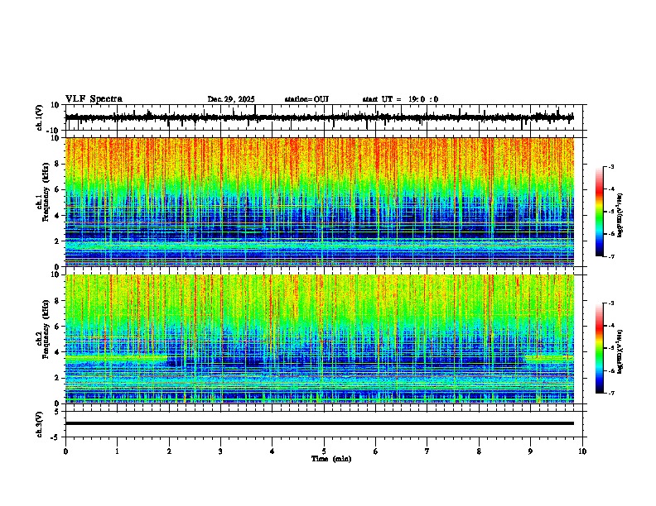
Task: Click the time axis tick label "1"
Action: point(117,451)
